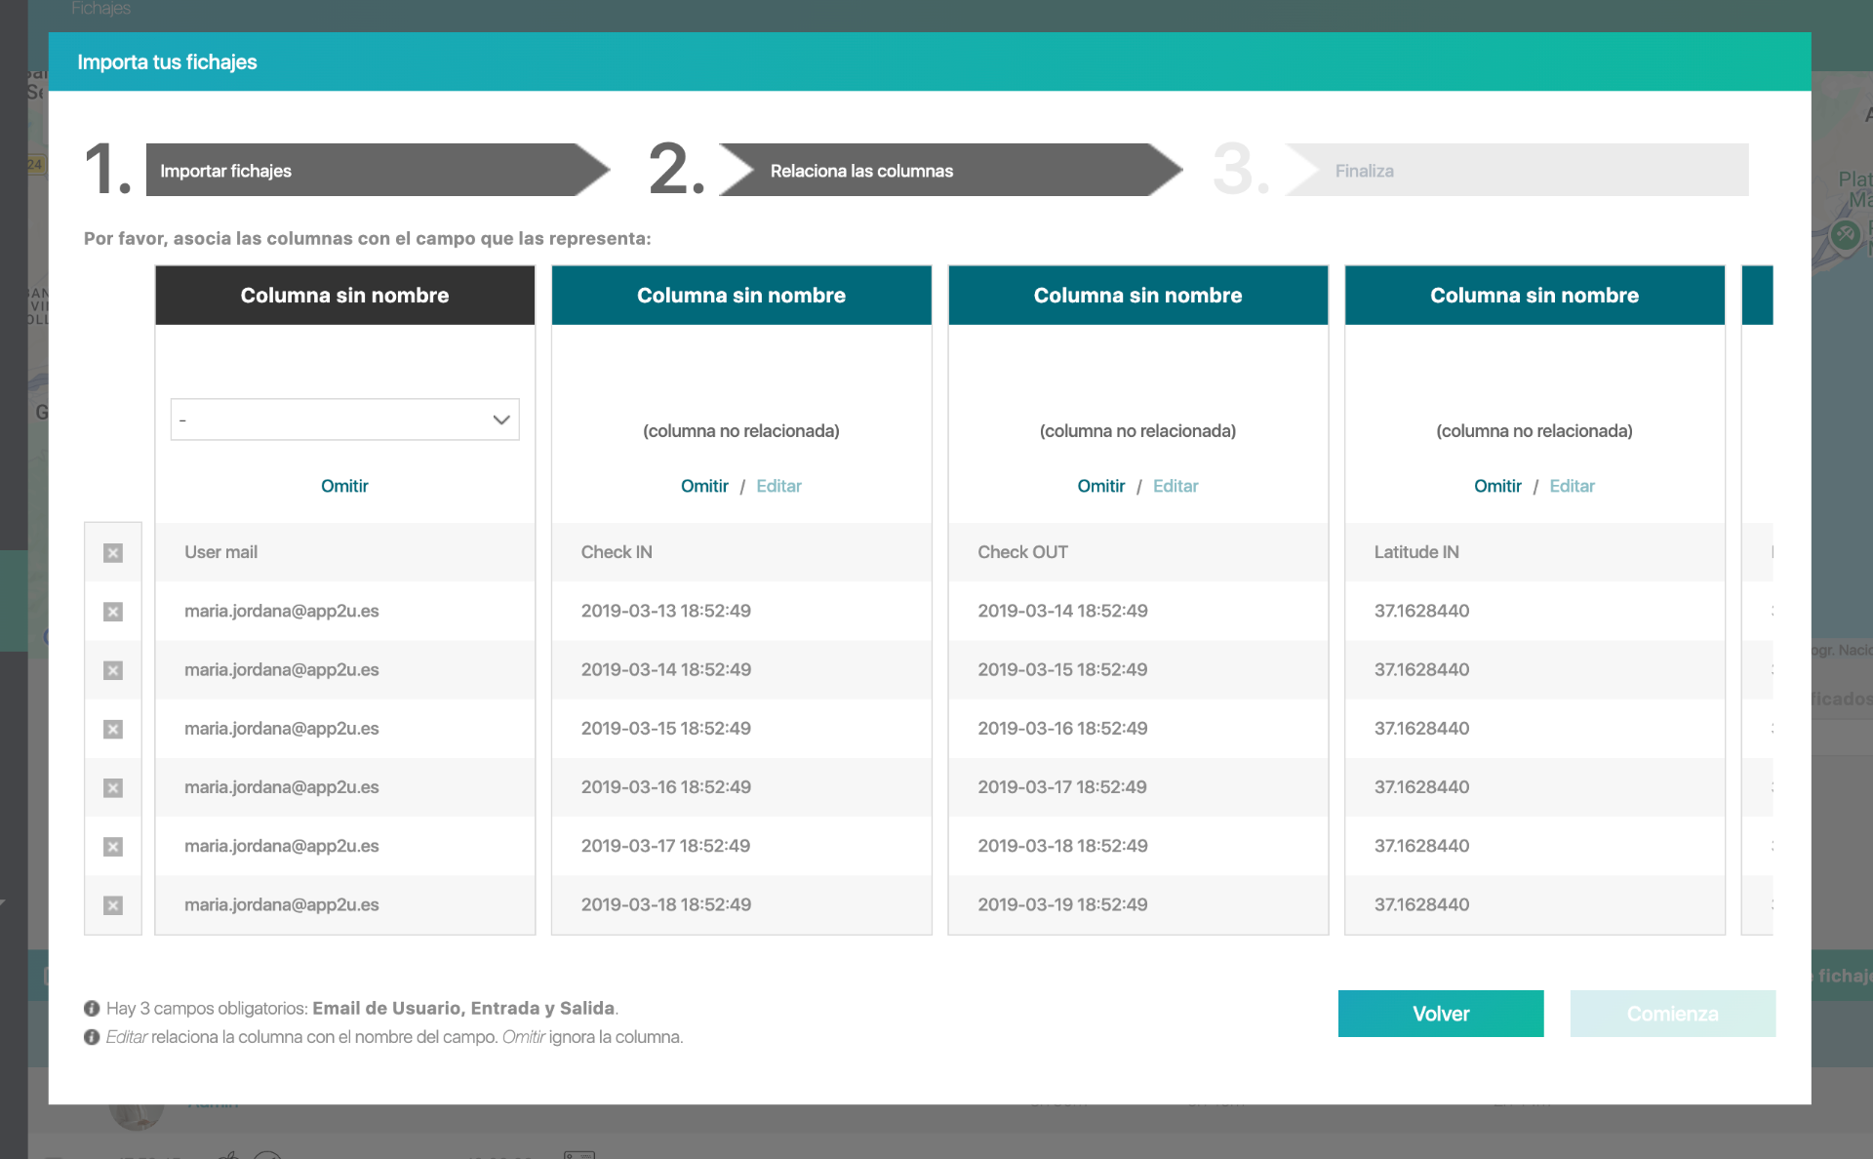
Task: Click the 'Check IN' header cell
Action: [741, 552]
